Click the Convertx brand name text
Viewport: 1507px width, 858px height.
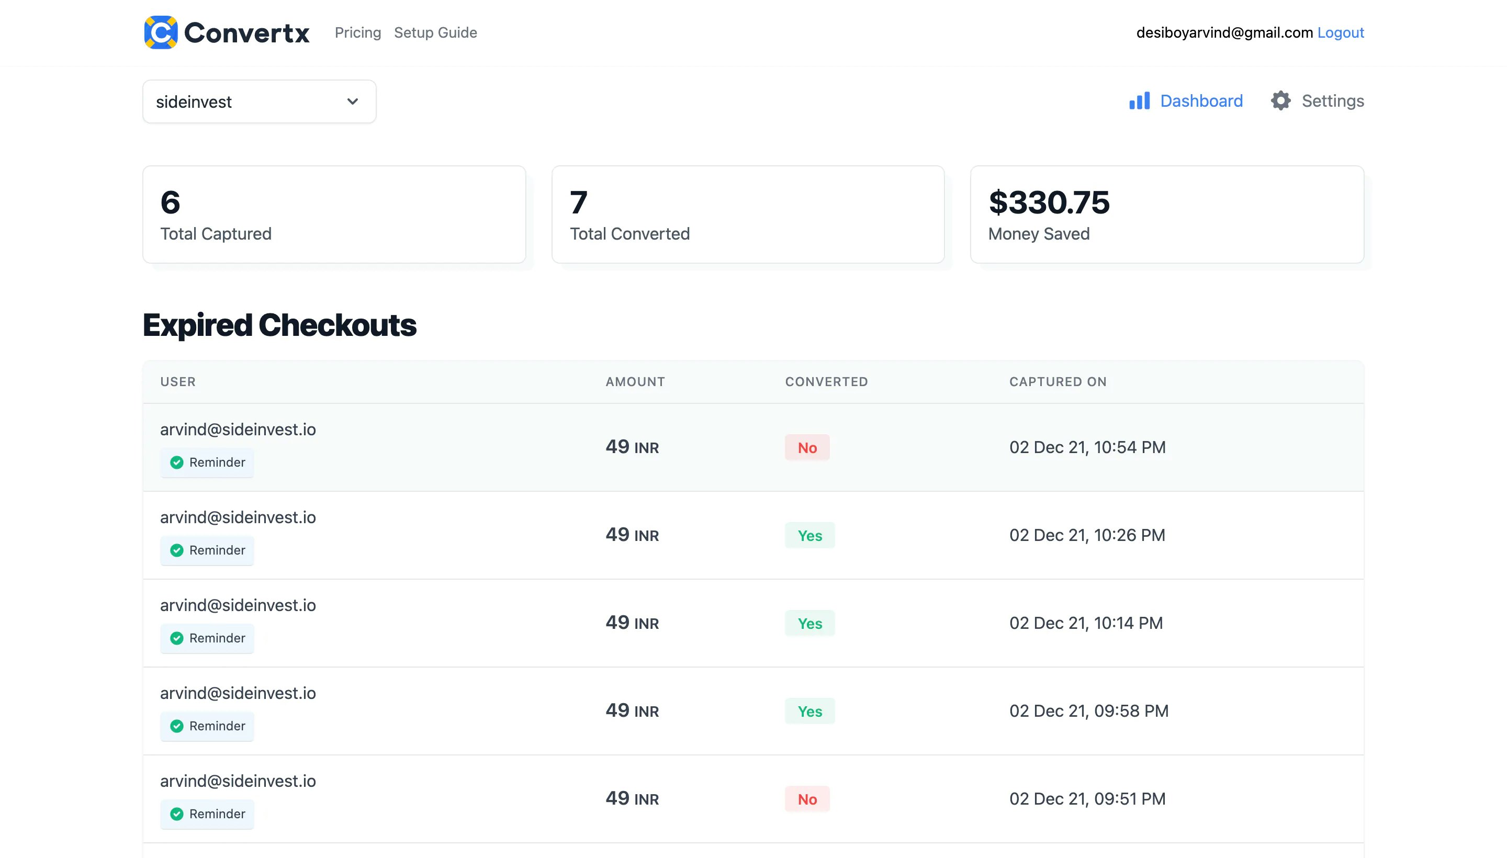pos(246,32)
